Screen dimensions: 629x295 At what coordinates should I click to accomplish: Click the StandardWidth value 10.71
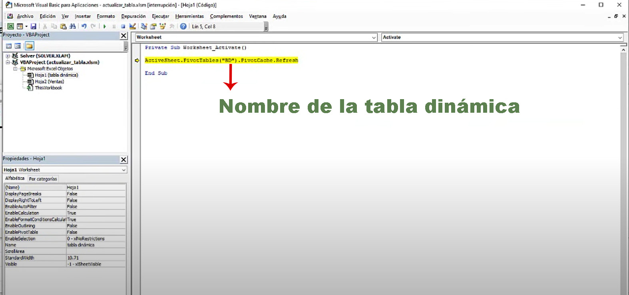(x=96, y=258)
